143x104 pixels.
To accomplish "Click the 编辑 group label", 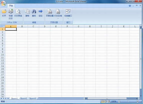I will [x=34, y=22].
